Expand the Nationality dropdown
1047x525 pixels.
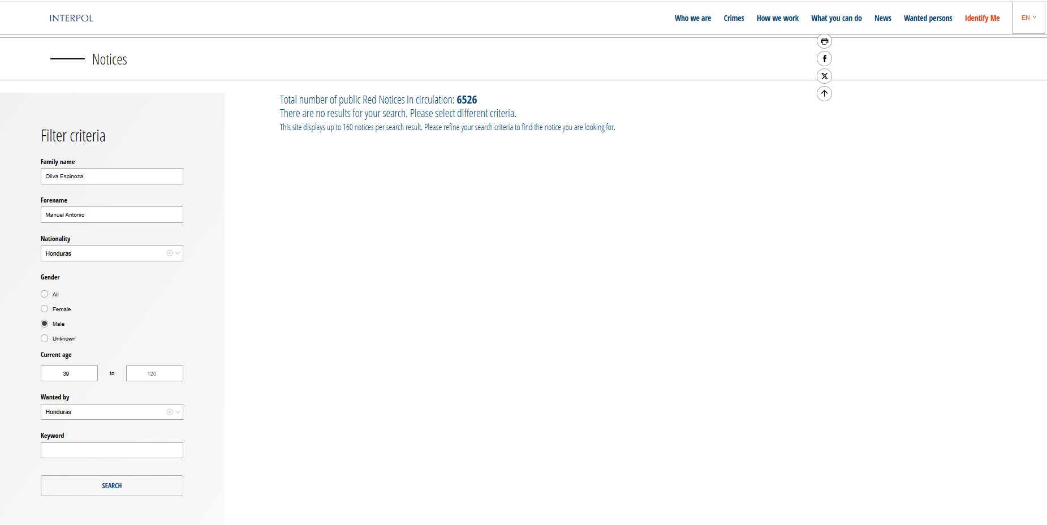(x=178, y=253)
